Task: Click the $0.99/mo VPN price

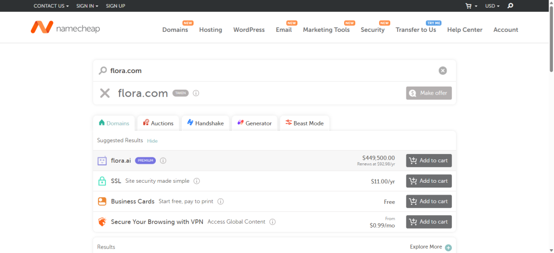Action: 382,225
